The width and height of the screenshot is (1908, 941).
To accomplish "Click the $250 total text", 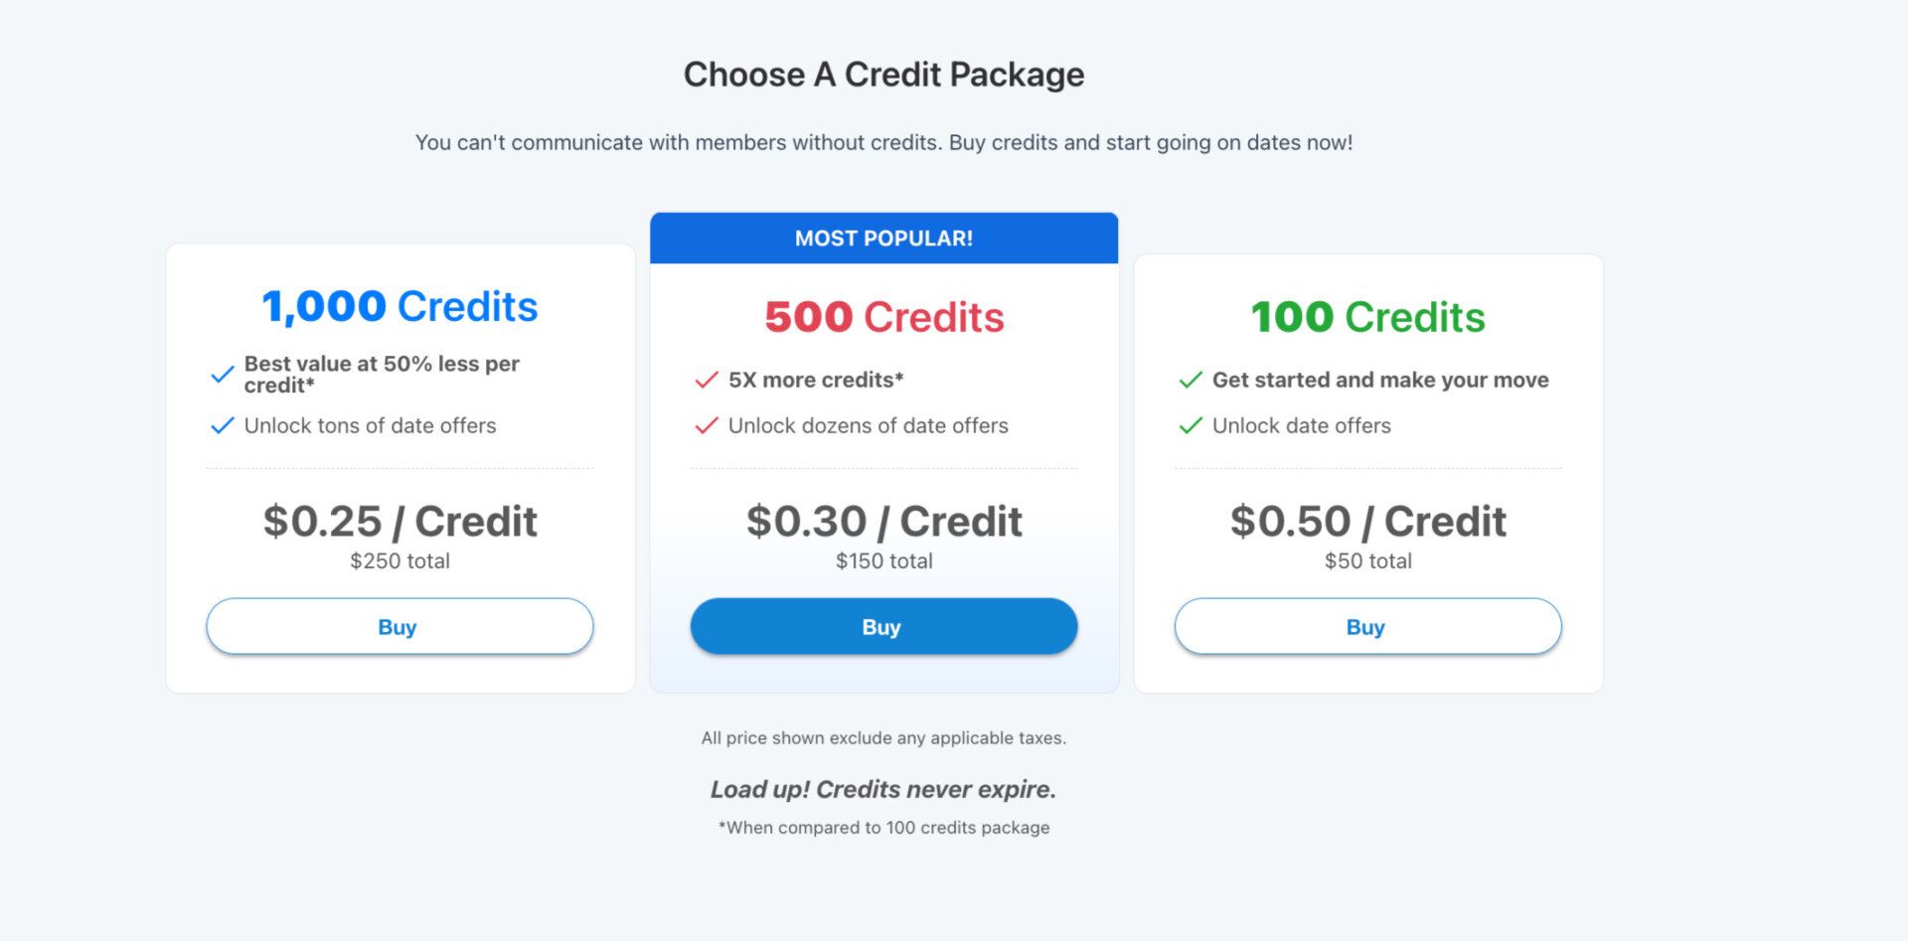I will click(399, 561).
